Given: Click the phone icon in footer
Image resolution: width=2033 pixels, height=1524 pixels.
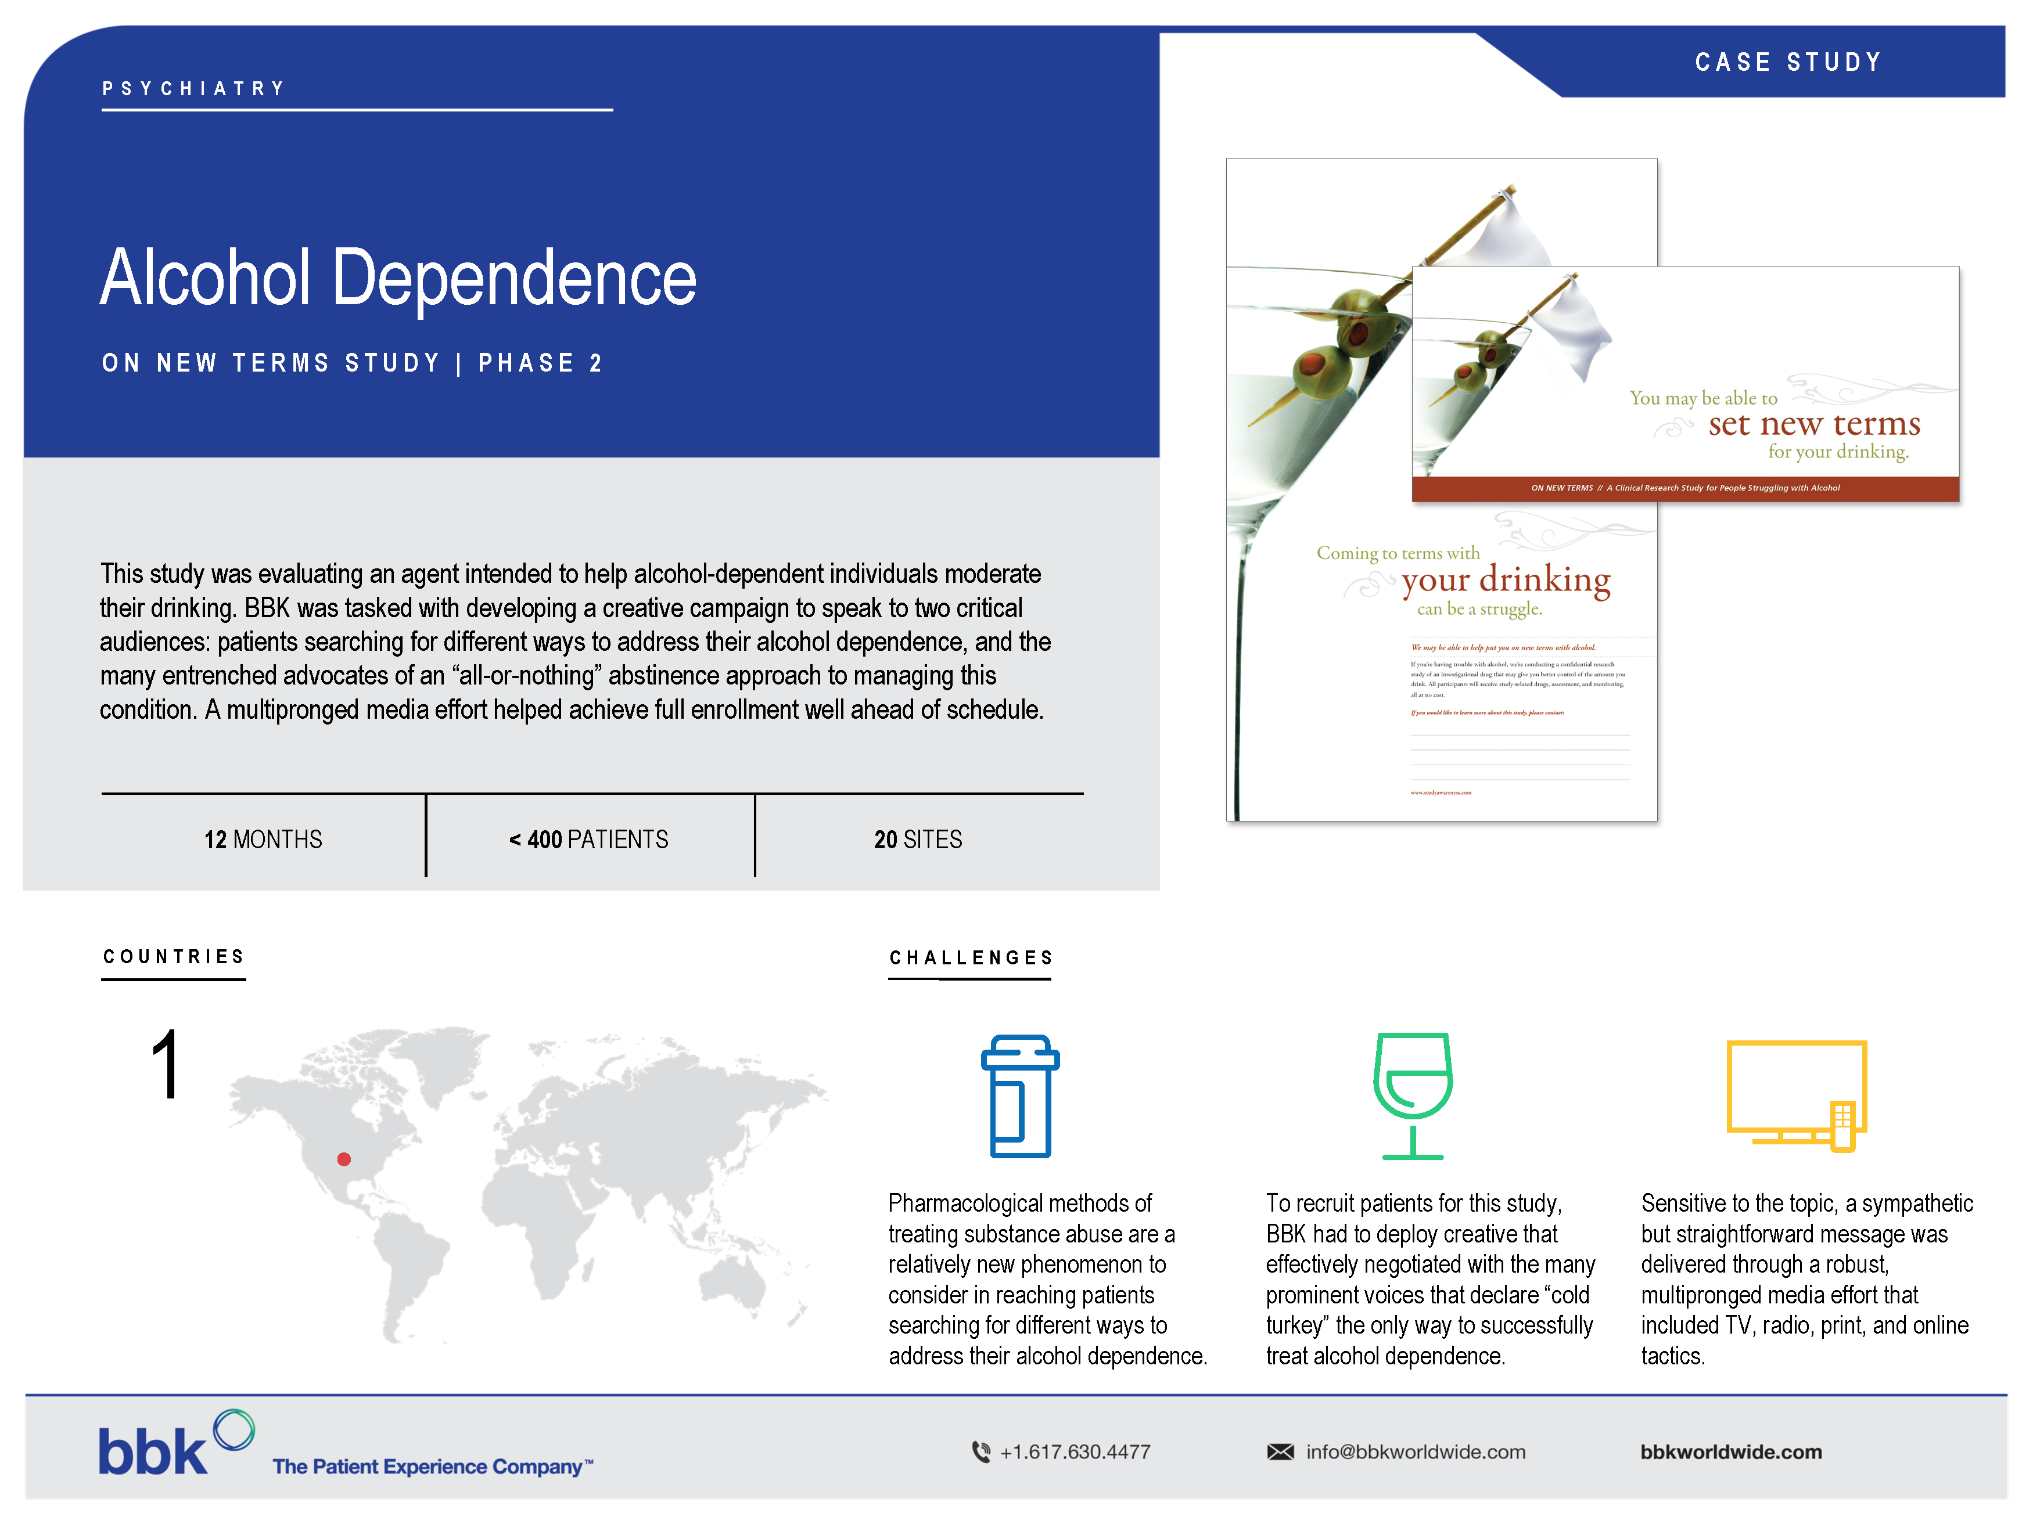Looking at the screenshot, I should 980,1451.
